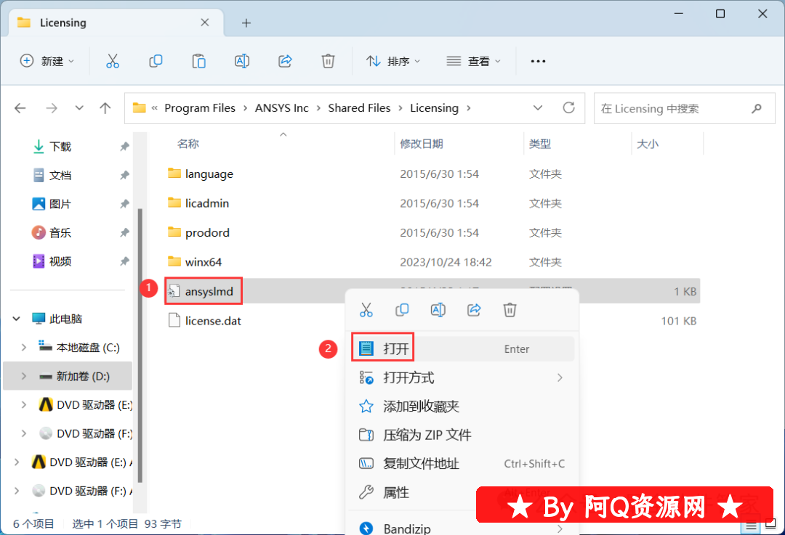The height and width of the screenshot is (535, 785).
Task: Click the 修改日期 column header
Action: click(422, 144)
